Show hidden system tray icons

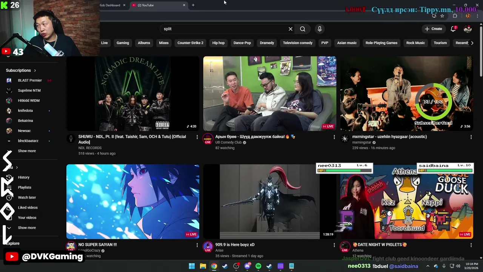[x=428, y=266]
